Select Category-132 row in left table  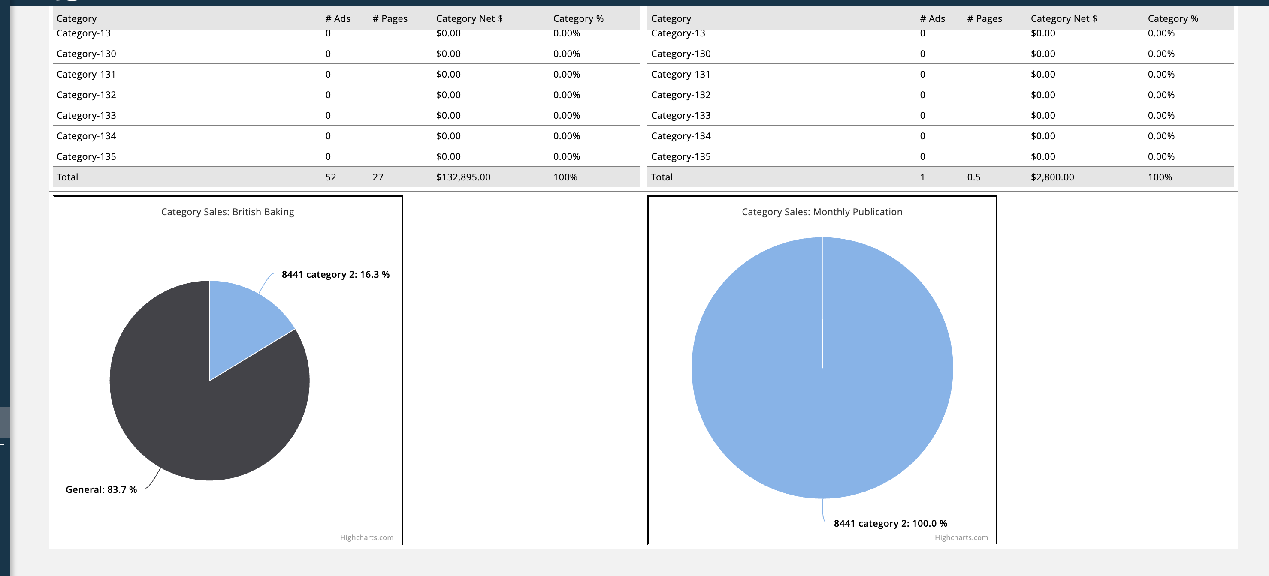pos(346,95)
